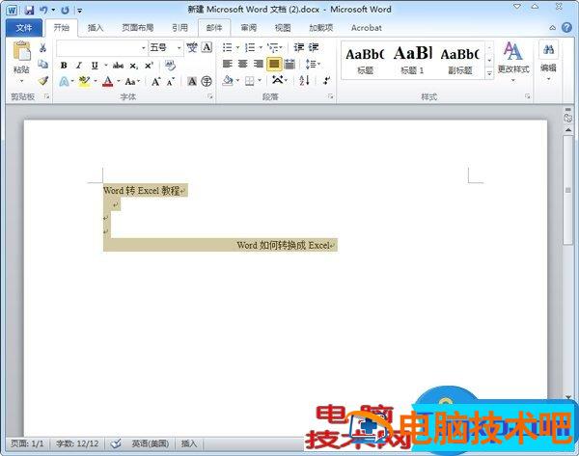Select the Format Painter brush icon
Image resolution: width=579 pixels, height=456 pixels.
(42, 80)
